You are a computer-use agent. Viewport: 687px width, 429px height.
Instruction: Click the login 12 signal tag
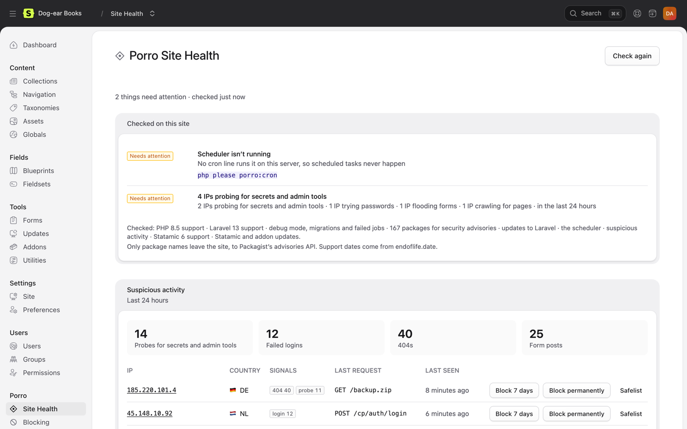pos(282,414)
